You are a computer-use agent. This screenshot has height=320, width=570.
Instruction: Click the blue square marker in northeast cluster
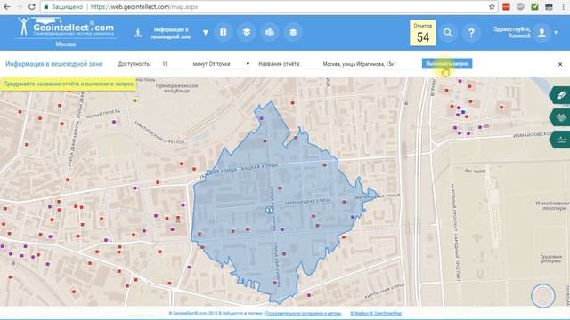[x=463, y=113]
